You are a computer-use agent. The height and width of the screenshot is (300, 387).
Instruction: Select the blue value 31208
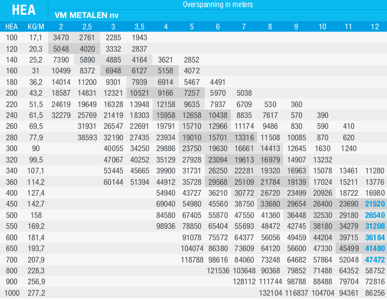click(375, 226)
